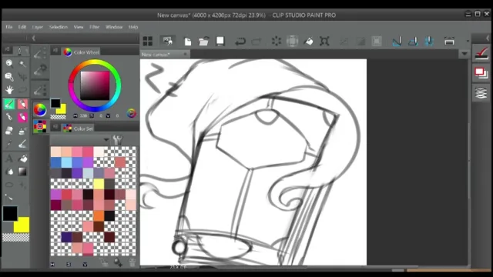This screenshot has height=277, width=493.
Task: Select the Fill bucket tool in toolbox
Action: click(x=22, y=159)
